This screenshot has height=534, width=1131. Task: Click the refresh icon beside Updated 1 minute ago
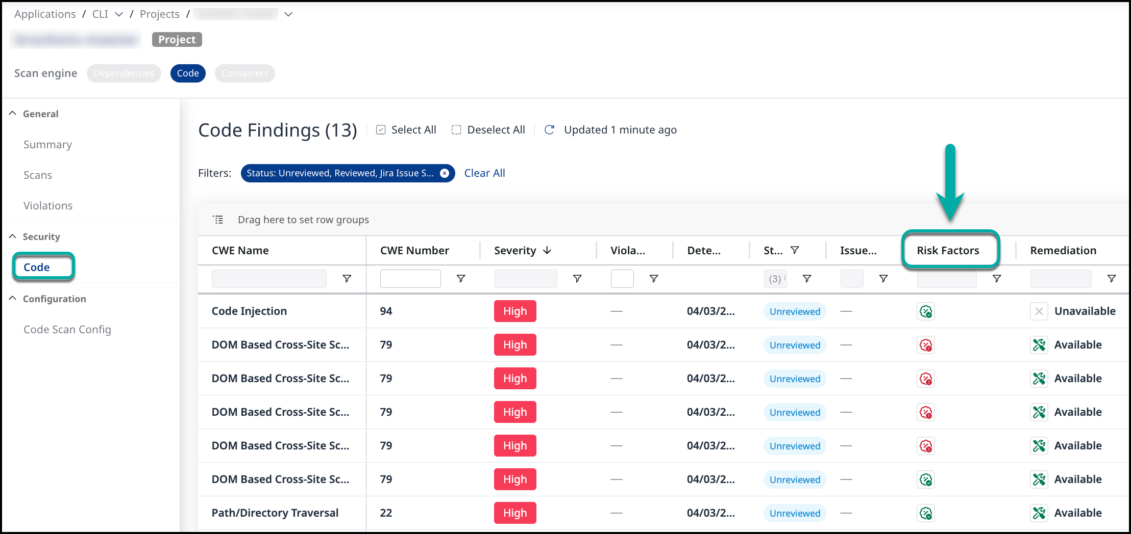549,130
